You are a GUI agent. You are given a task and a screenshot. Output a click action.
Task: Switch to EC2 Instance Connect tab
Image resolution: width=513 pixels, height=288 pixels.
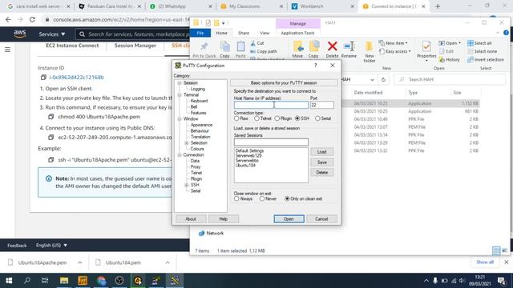point(72,46)
